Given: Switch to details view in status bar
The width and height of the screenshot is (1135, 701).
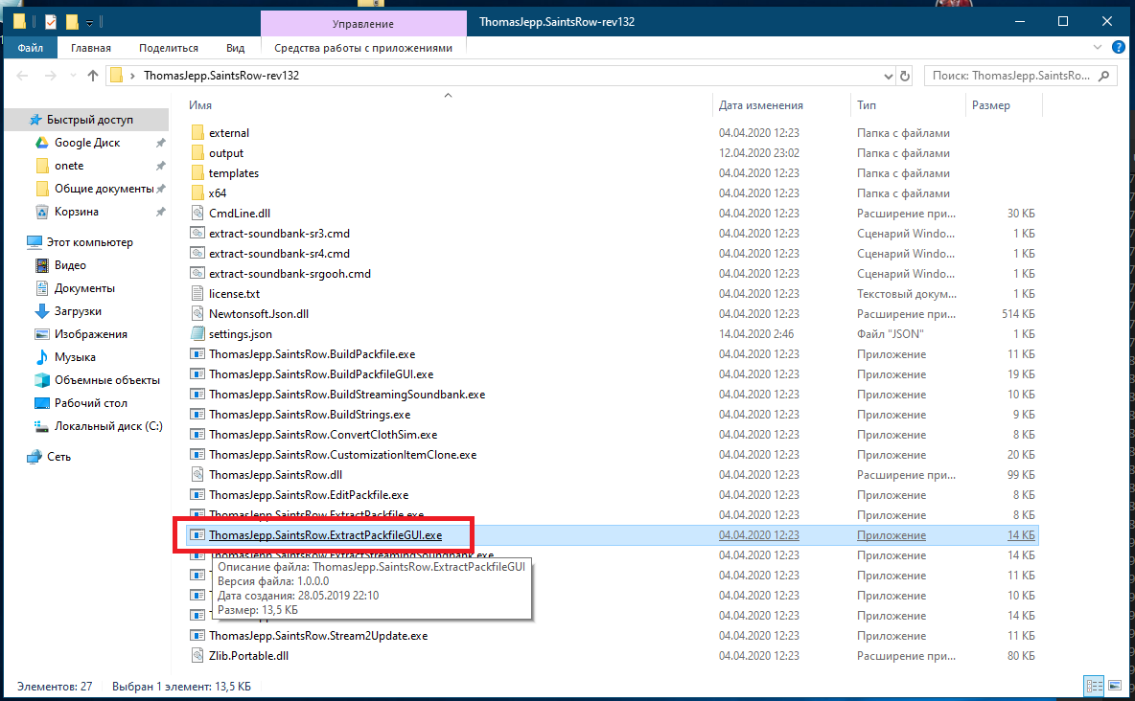Looking at the screenshot, I should pyautogui.click(x=1094, y=686).
